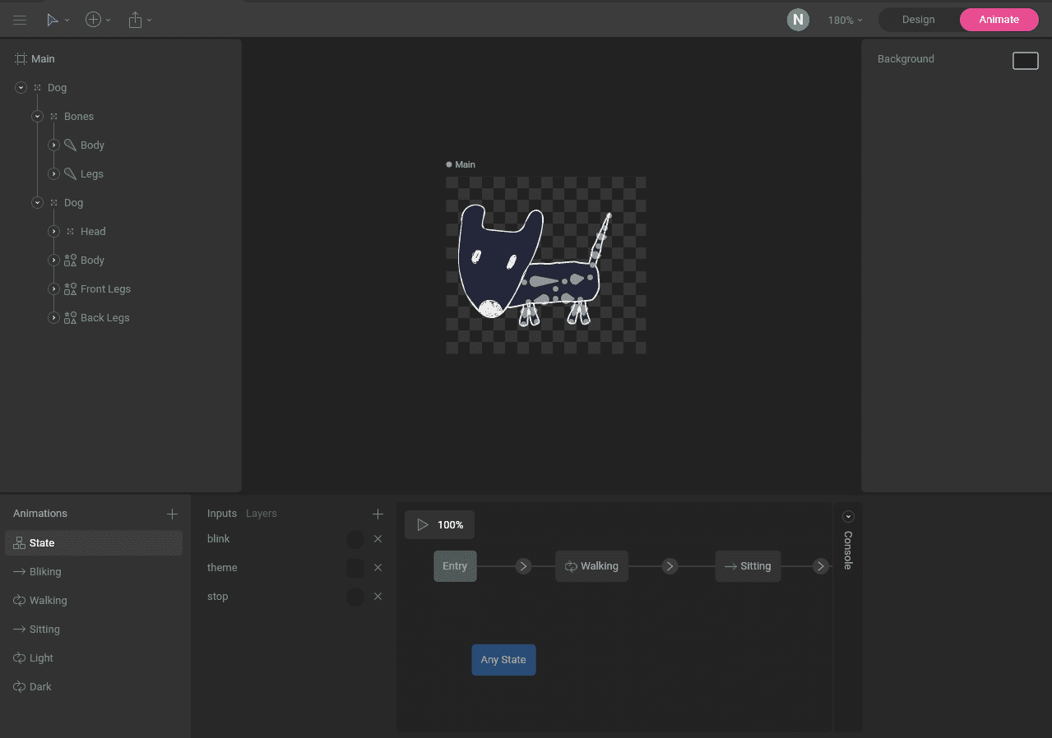This screenshot has width=1052, height=738.
Task: Expand the Body shape layer
Action: pos(53,261)
